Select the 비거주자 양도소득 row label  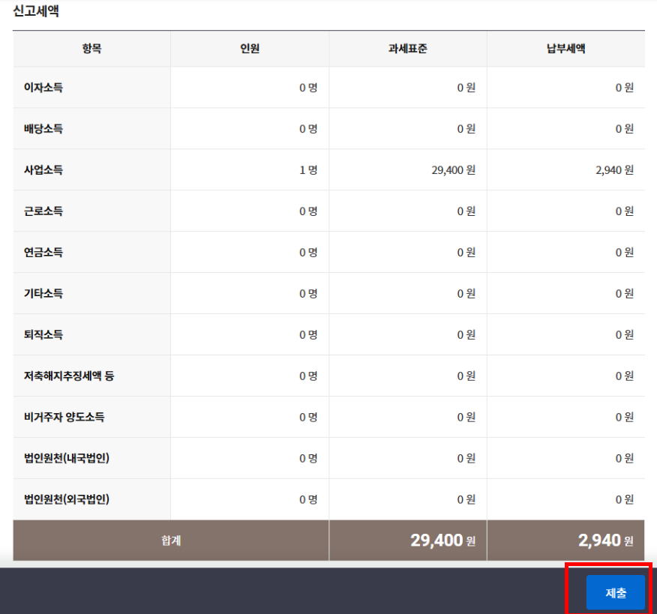[64, 417]
